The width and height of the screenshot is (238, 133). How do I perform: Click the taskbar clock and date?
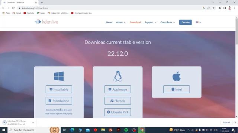pos(224,130)
